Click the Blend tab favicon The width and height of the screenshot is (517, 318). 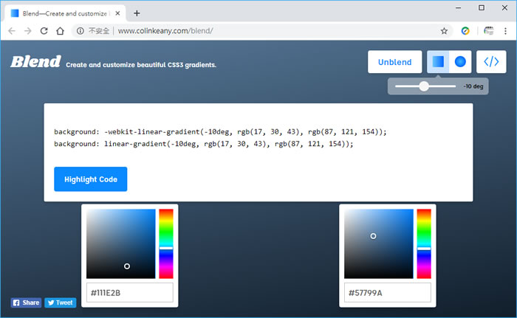pos(15,13)
